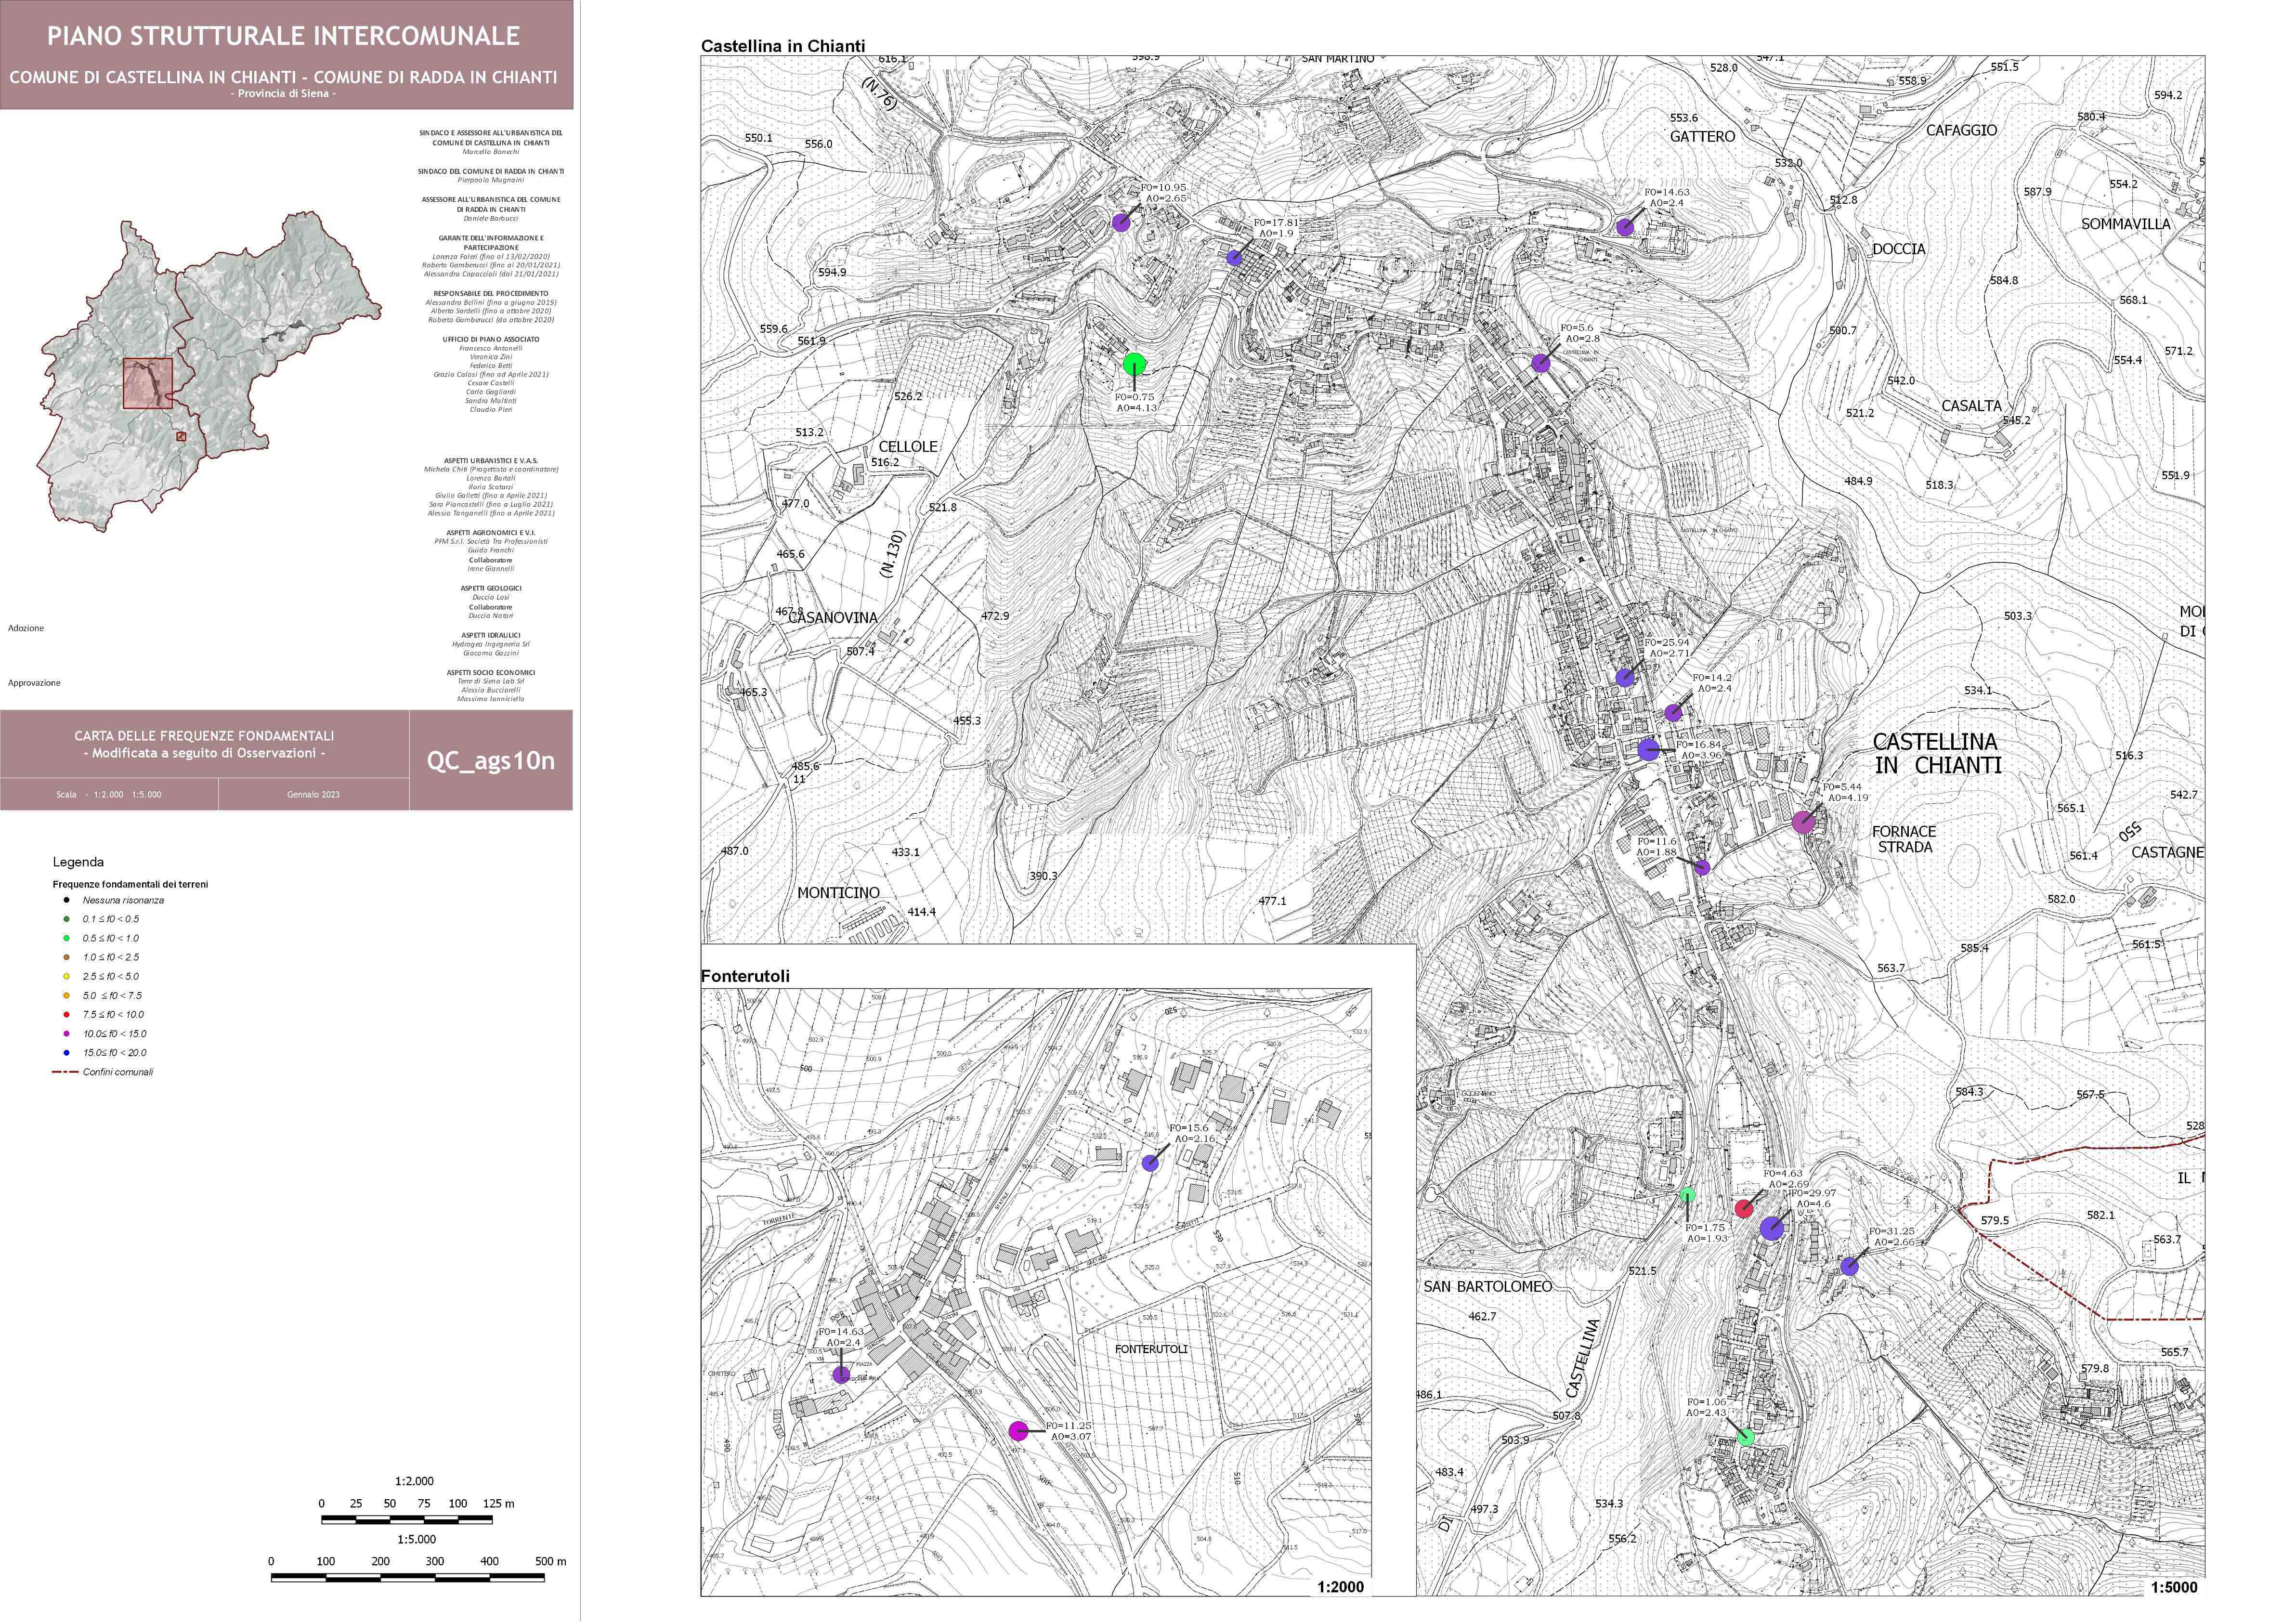Select the 1.0 ≤ f0 < 2.5 legend dot
The width and height of the screenshot is (2296, 1622).
[66, 957]
